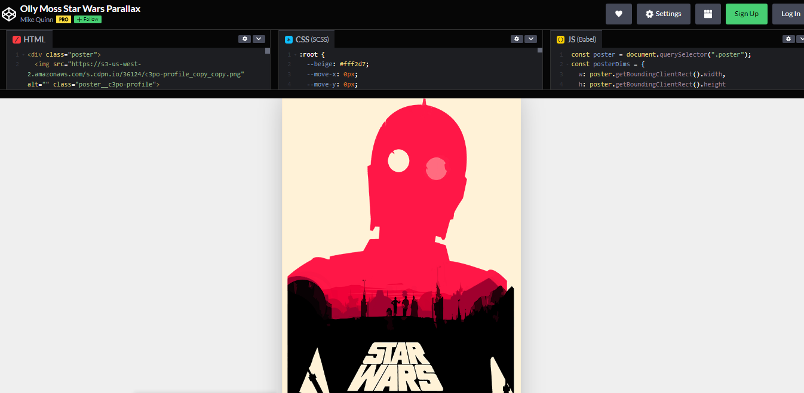The image size is (804, 393).
Task: Click the querySelector(".poster") code line
Action: tap(661, 54)
